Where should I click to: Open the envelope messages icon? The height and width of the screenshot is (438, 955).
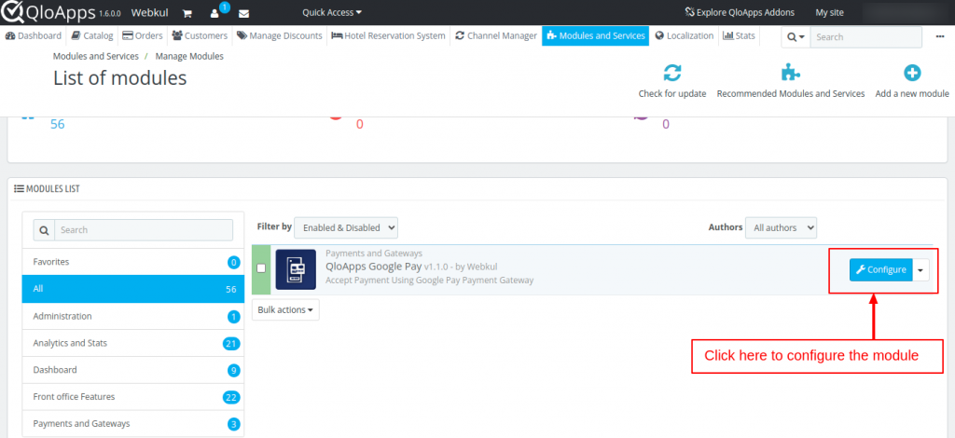click(x=243, y=13)
